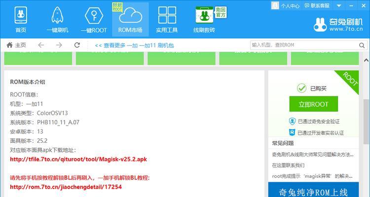Image resolution: width=370 pixels, height=197 pixels.
Task: Click the 刷回官方 badge
Action: point(221,12)
